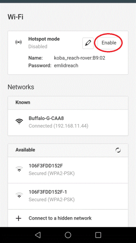
Task: Click the hotspot broadcast icon
Action: [x=19, y=42]
